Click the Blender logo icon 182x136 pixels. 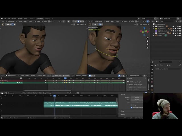pyautogui.click(x=2, y=18)
